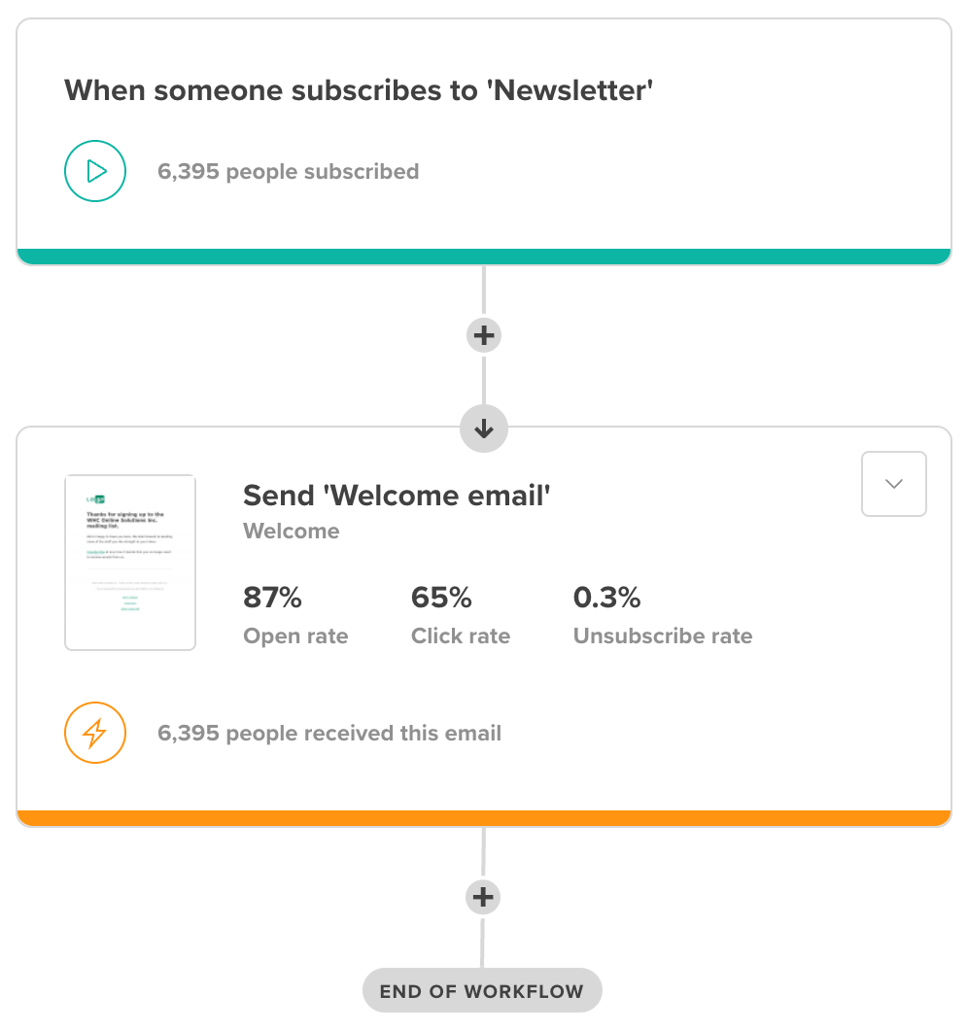Viewport: 968px width, 1030px height.
Task: Collapse the email step using the chevron button
Action: (x=893, y=483)
